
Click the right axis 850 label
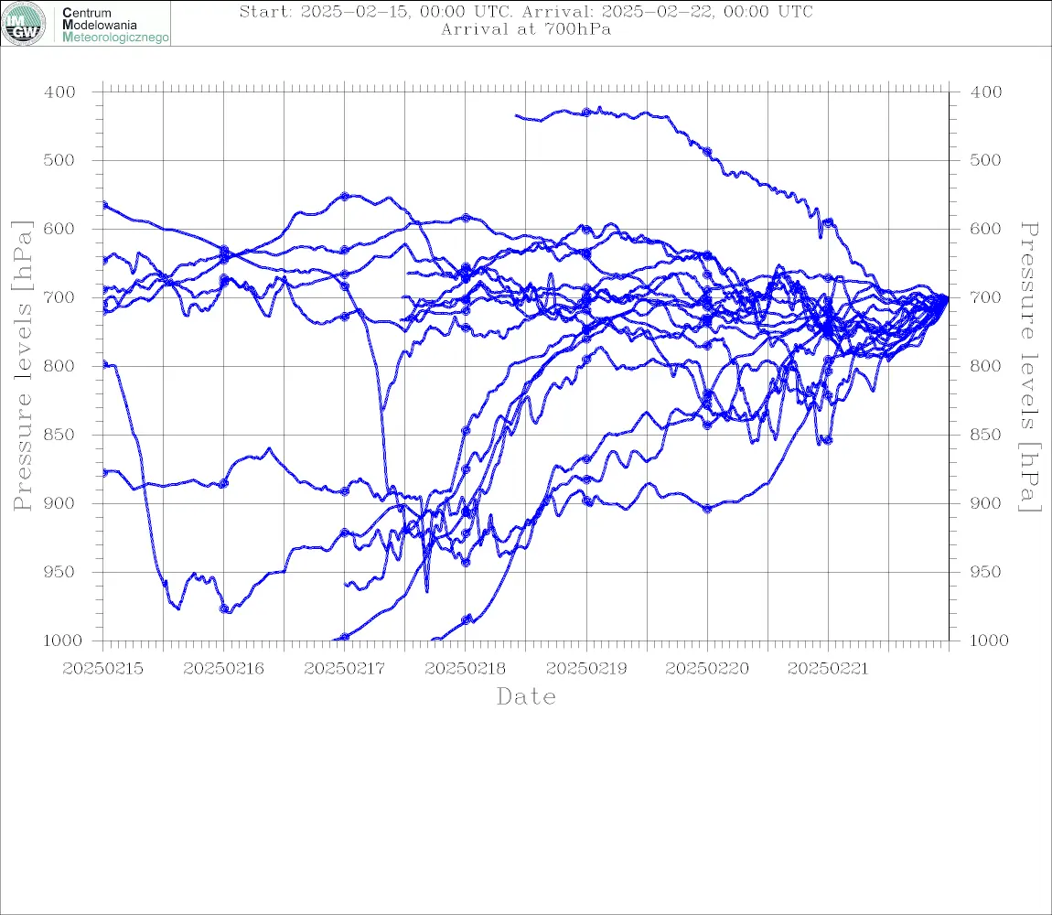point(985,435)
